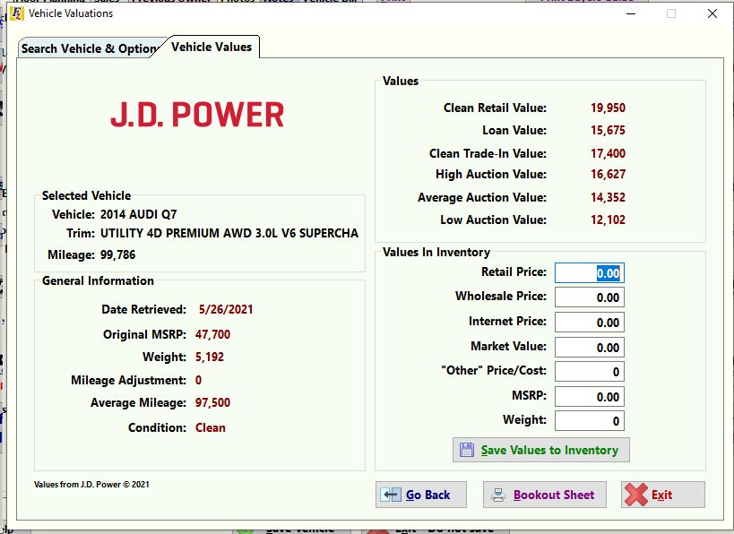
Task: Close the Vehicle Valuations window
Action: (x=712, y=13)
